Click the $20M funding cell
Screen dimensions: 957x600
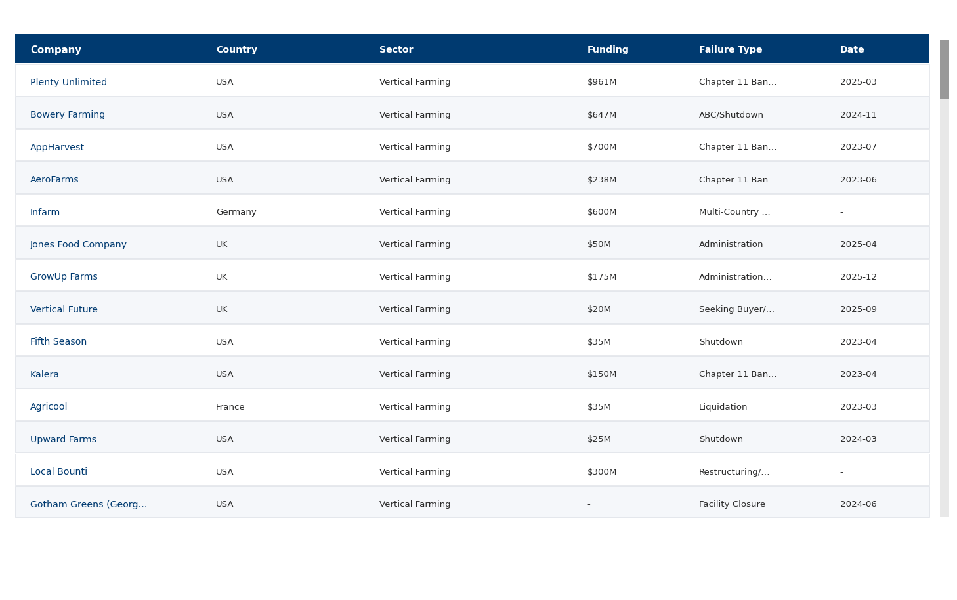[599, 309]
